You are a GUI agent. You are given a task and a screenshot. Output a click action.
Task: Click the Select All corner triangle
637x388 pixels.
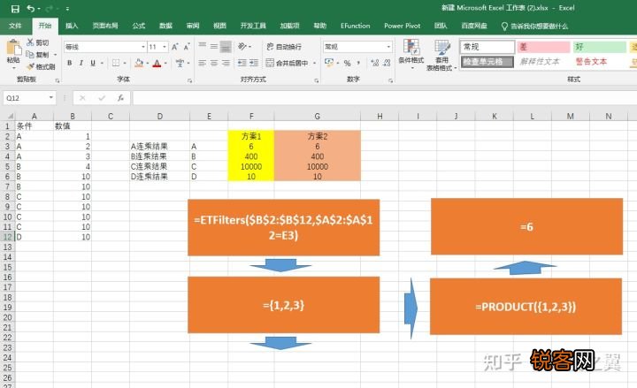pos(9,116)
